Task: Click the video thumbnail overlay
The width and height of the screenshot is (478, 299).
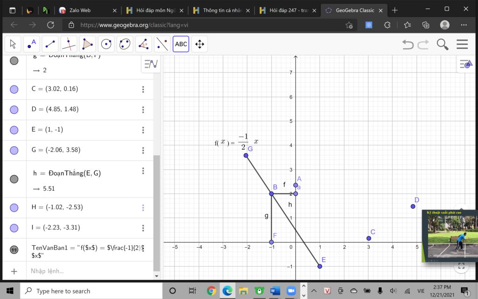Action: click(x=450, y=236)
